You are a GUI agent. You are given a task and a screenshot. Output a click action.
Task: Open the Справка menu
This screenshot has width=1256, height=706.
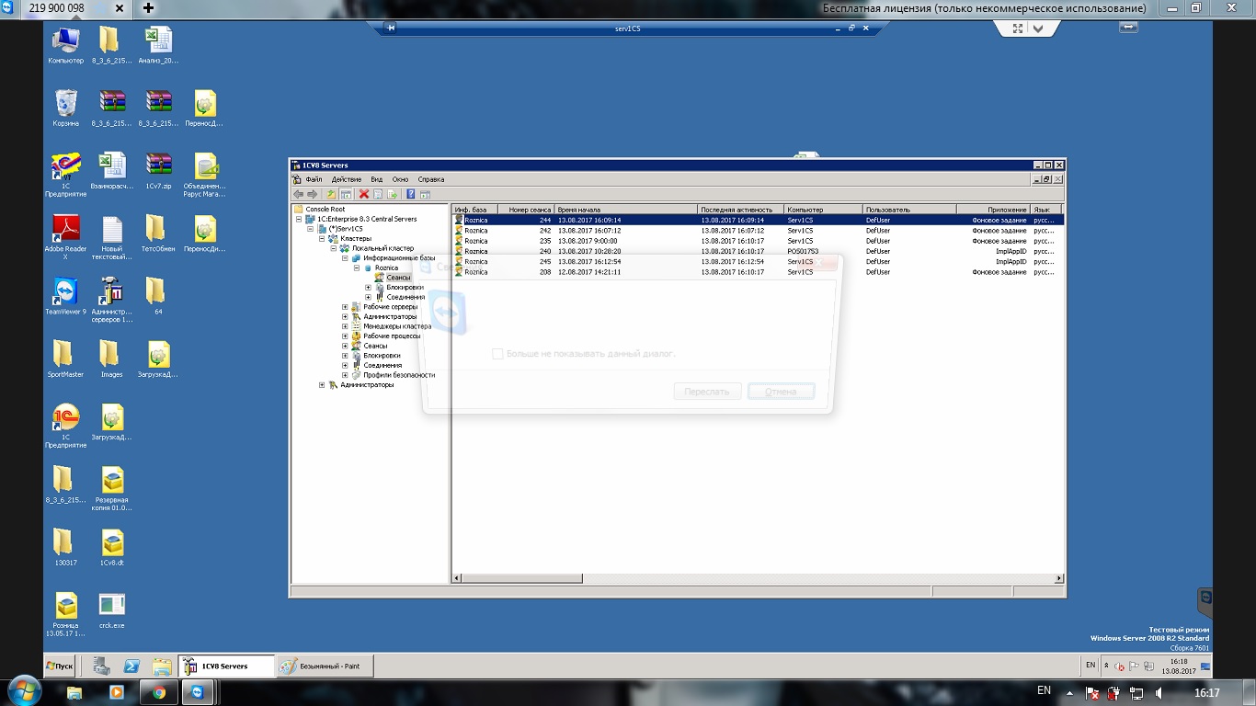click(430, 179)
